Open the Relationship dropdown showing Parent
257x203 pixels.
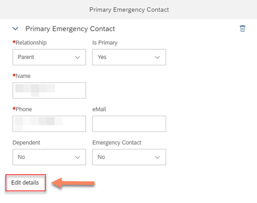[x=49, y=57]
